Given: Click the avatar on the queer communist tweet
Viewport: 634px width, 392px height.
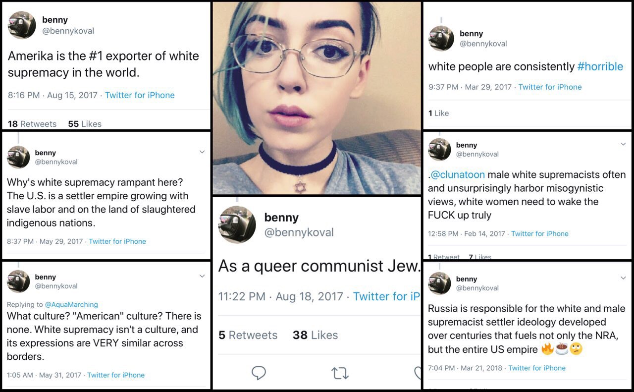Looking at the screenshot, I should [x=237, y=224].
